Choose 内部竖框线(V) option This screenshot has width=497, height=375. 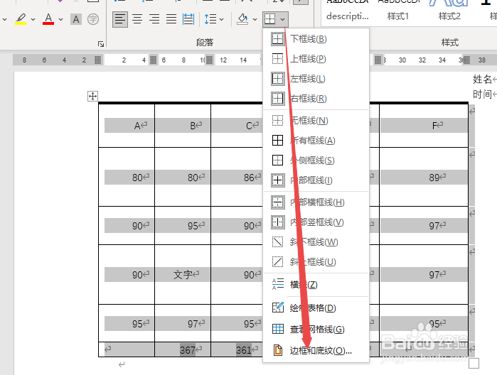coord(316,222)
